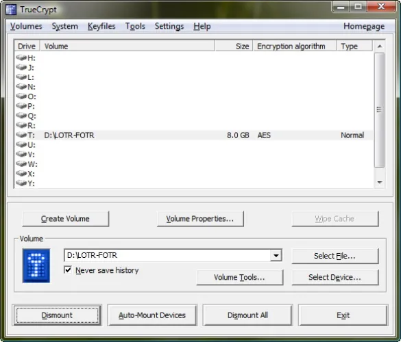Screen dimensions: 401x342
Task: Click the AES algorithm cell
Action: [264, 135]
